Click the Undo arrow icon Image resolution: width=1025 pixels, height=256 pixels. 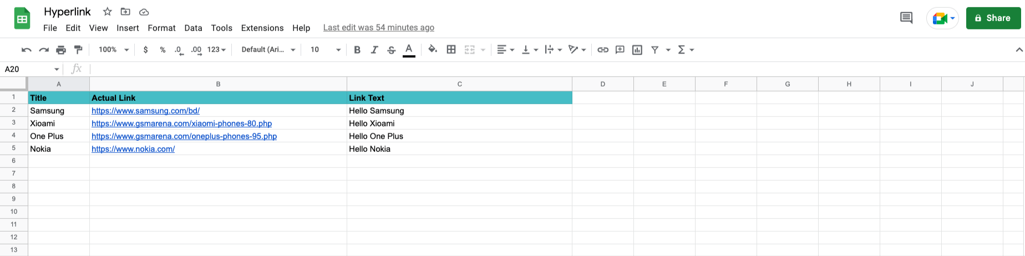point(26,50)
